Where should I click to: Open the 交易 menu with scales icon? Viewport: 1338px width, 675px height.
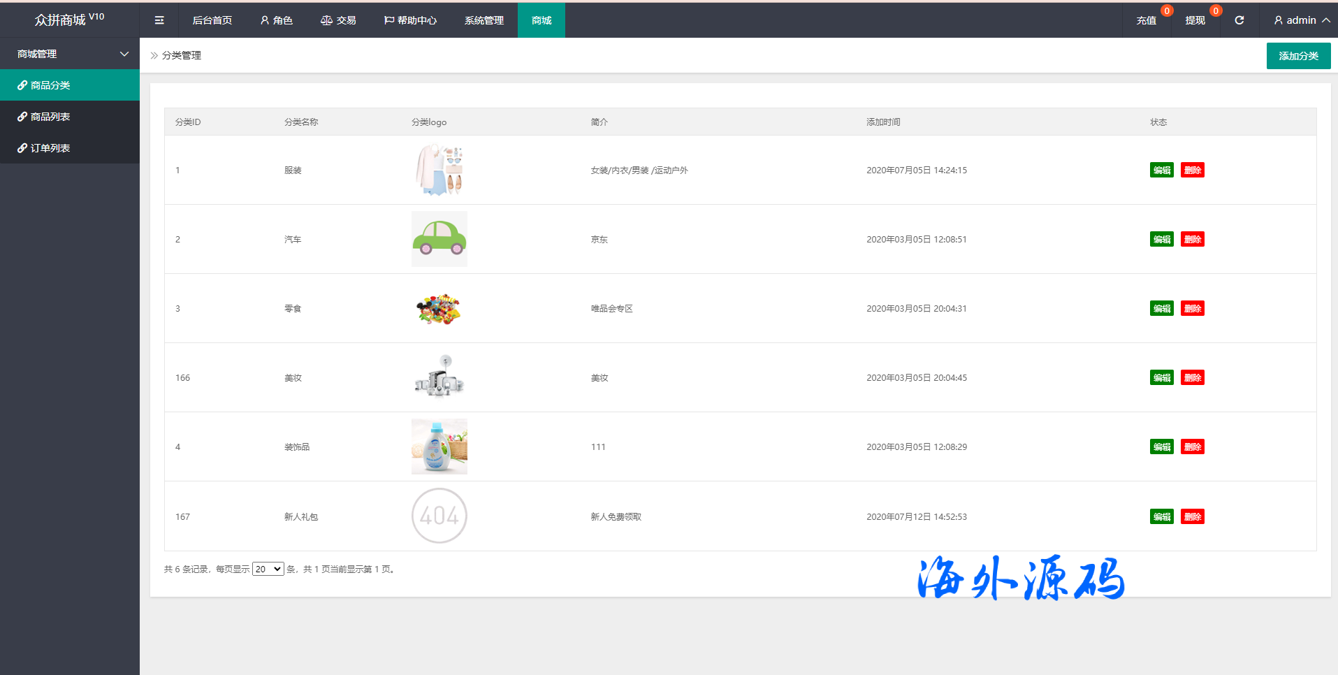point(338,20)
